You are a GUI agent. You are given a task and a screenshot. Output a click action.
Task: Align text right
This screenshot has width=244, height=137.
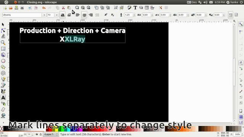91,15
